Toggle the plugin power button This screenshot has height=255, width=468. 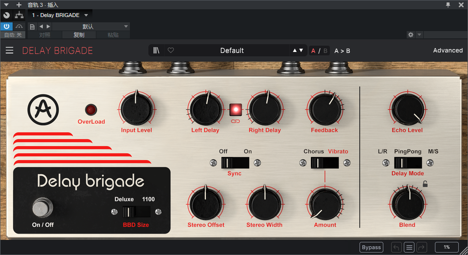[6, 27]
